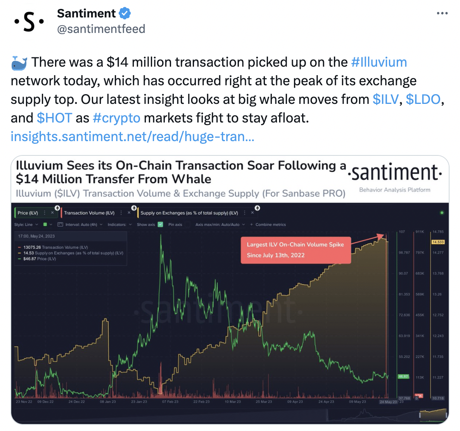Expand the Indicators dropdown
The height and width of the screenshot is (431, 460).
point(120,224)
